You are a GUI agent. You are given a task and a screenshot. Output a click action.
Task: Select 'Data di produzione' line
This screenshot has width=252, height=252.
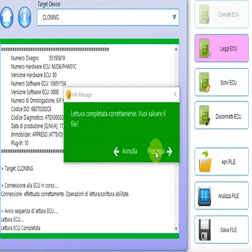click(37, 126)
